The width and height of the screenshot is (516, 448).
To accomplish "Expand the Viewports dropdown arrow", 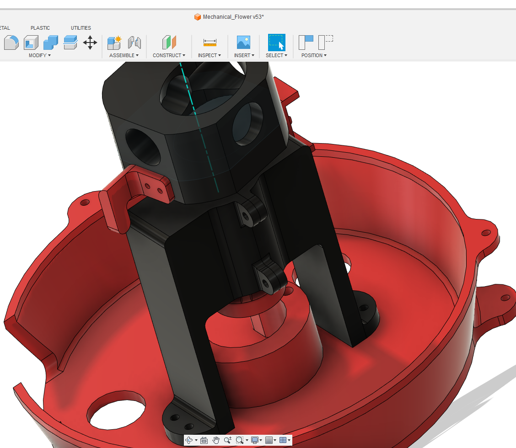I will tap(289, 440).
